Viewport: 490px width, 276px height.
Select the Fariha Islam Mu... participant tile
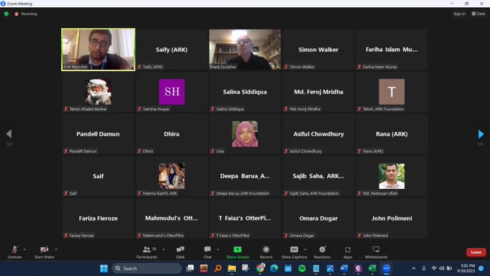[391, 50]
